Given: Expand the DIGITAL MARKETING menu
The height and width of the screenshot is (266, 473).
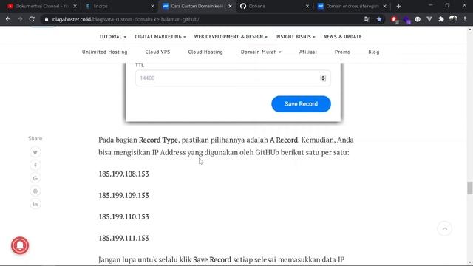Looking at the screenshot, I should point(160,37).
